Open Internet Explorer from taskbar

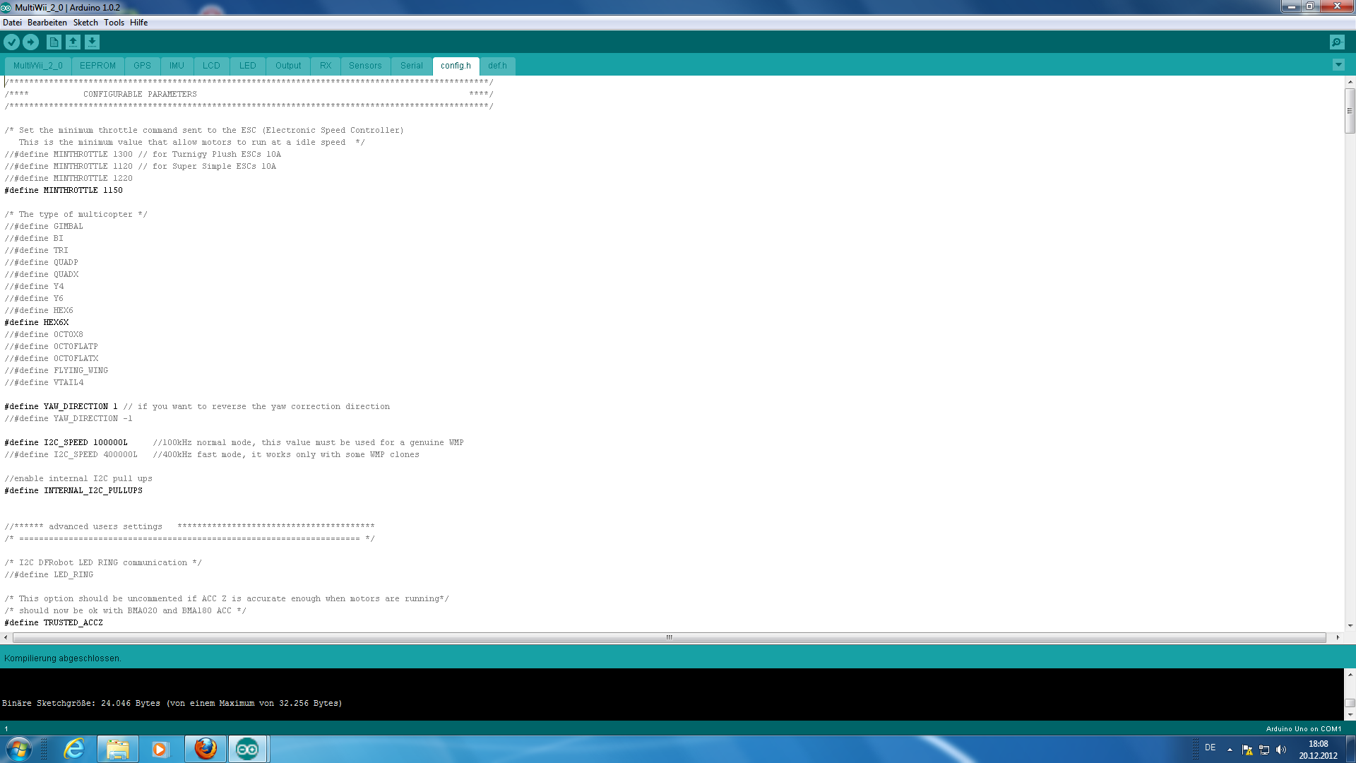pyautogui.click(x=74, y=749)
